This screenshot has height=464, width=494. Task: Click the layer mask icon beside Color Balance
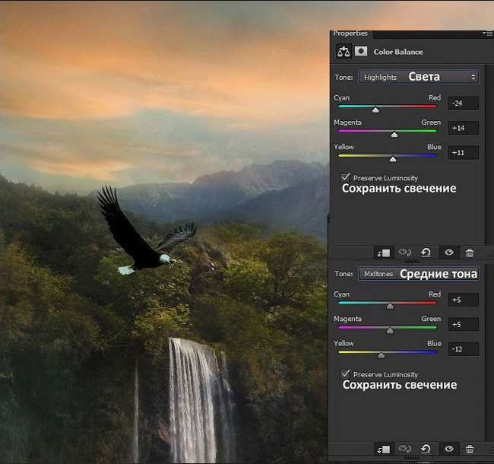(361, 51)
